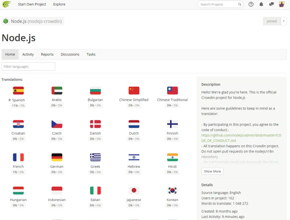This screenshot has height=220, width=290.
Task: Click the search magnifier icon
Action: 240,4
